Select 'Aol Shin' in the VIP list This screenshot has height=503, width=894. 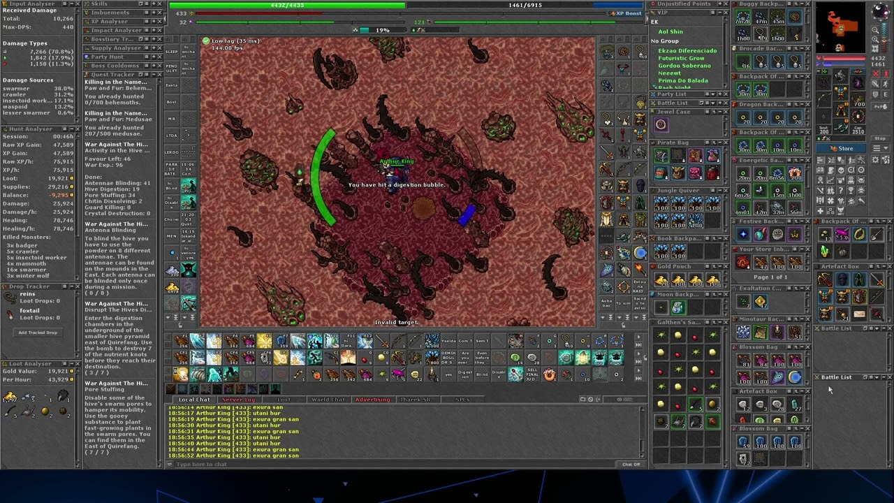670,31
